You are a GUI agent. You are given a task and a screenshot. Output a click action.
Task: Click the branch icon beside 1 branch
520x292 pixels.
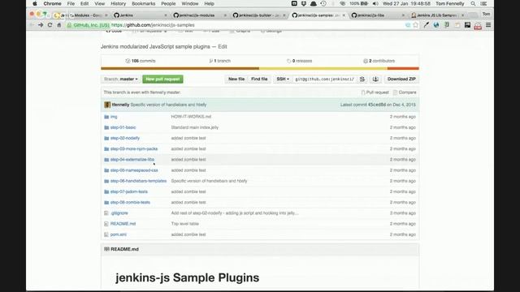click(x=211, y=61)
